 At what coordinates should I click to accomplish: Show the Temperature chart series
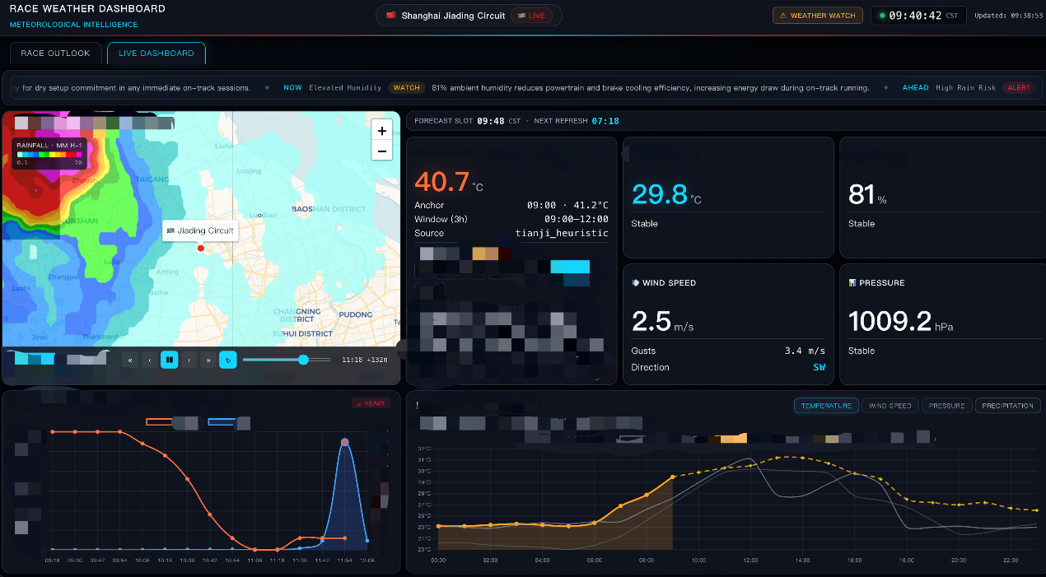click(x=826, y=406)
